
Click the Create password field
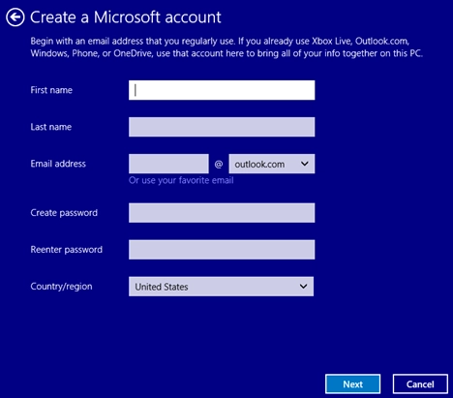[222, 213]
